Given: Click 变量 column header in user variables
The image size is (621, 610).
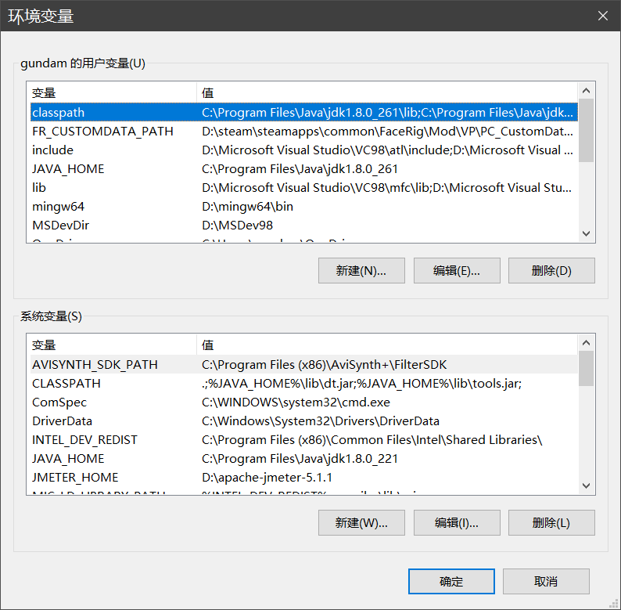Looking at the screenshot, I should [111, 92].
